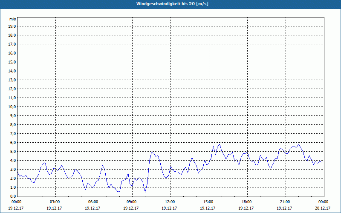Click the 7,0 y-axis label
The image size is (341, 213).
[13, 134]
